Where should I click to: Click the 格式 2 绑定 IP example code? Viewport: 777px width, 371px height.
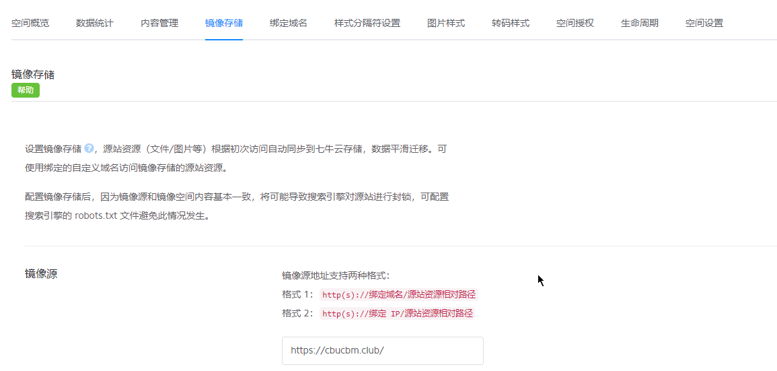tap(398, 314)
